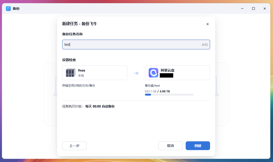Click the 取消 button
This screenshot has width=273, height=162.
click(x=170, y=146)
